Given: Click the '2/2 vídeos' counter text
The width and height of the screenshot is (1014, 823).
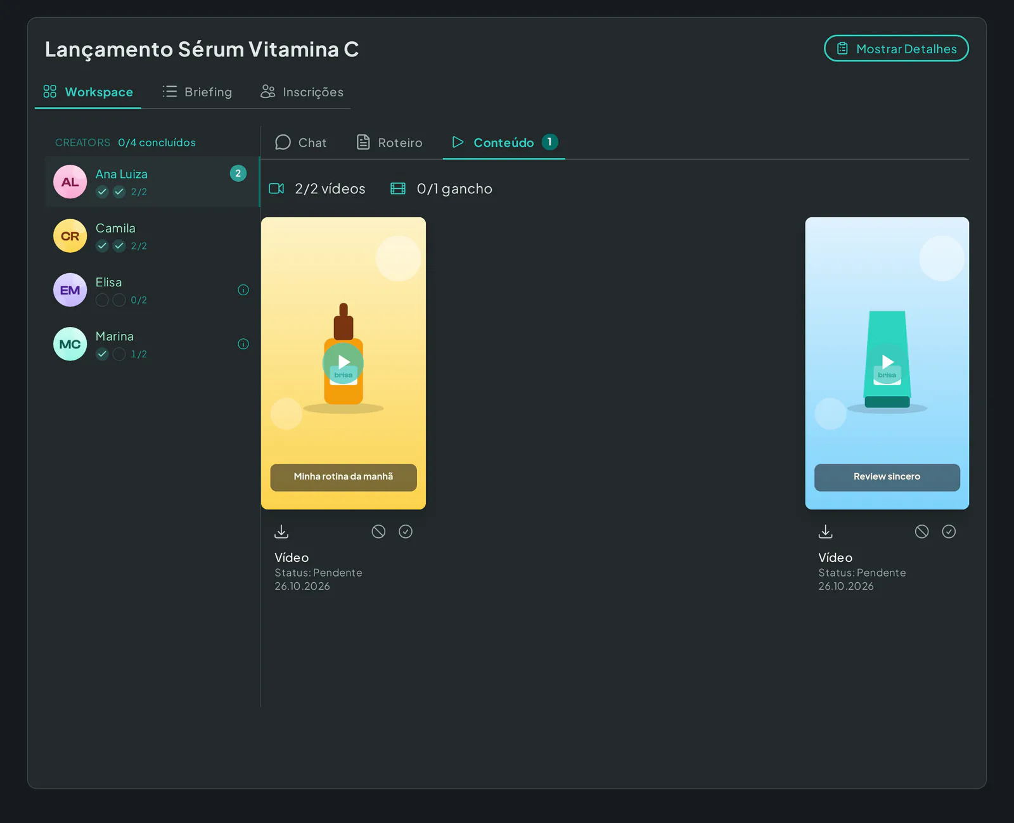Looking at the screenshot, I should (x=330, y=189).
